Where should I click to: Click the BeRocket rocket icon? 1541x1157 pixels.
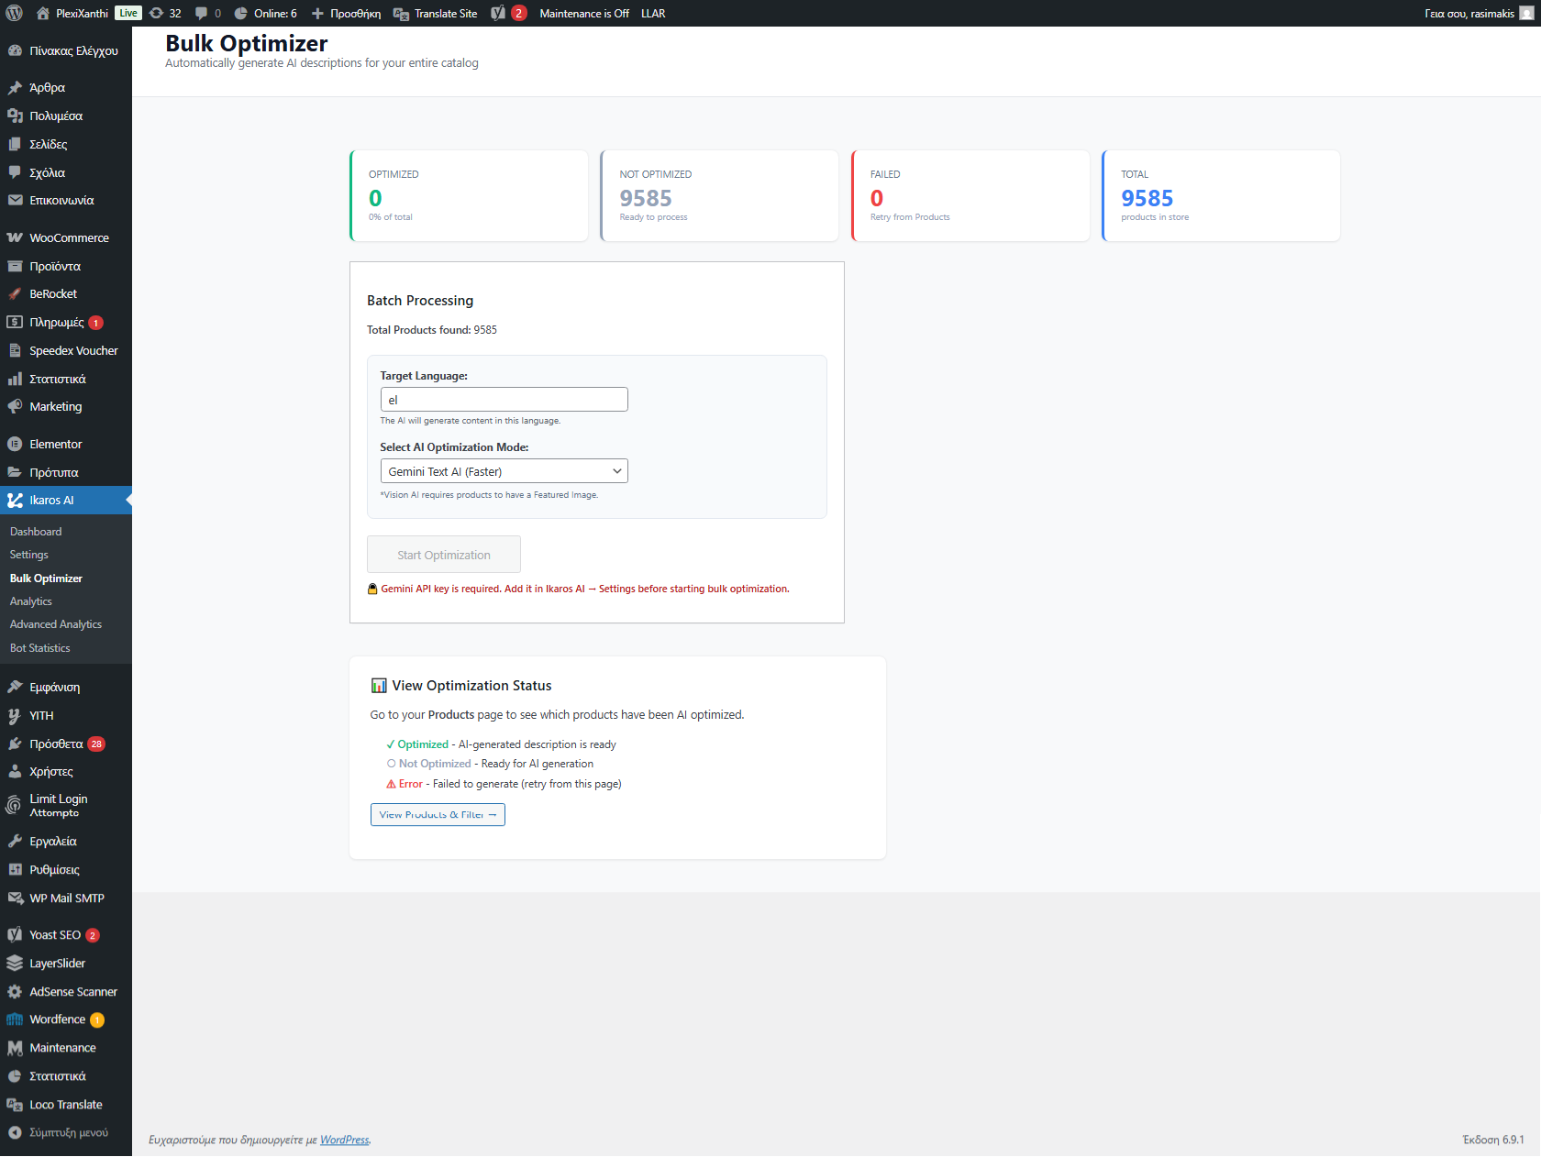pos(15,293)
